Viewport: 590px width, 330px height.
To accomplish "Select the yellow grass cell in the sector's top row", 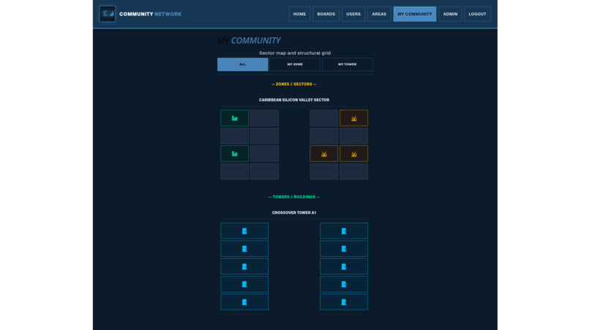I will 354,118.
